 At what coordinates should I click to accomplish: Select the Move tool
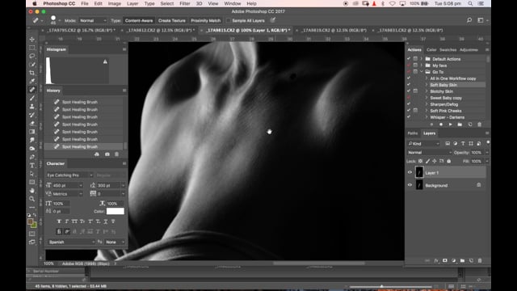(x=32, y=40)
